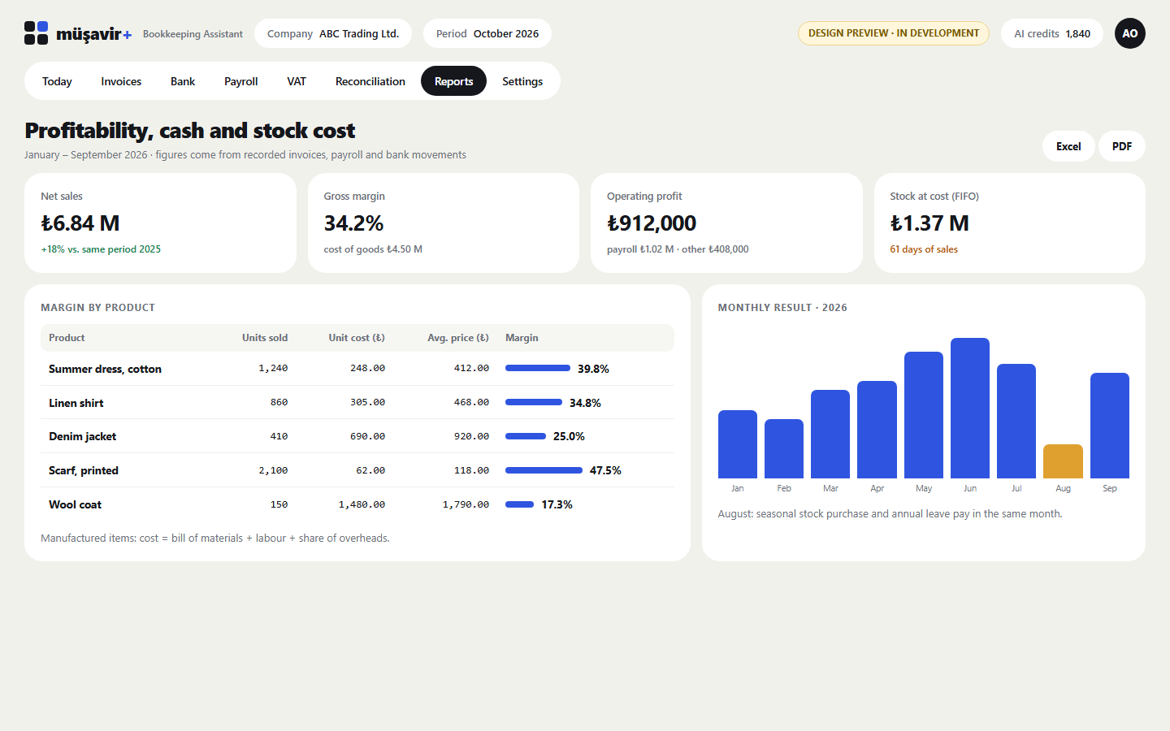
Task: Open the Reconciliation tab
Action: point(370,81)
